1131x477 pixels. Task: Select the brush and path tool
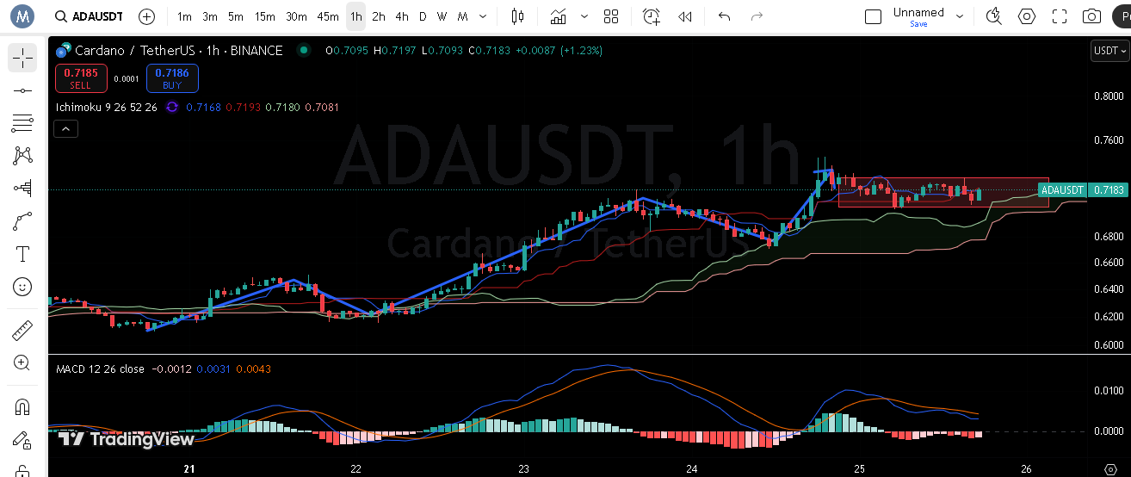pos(22,221)
